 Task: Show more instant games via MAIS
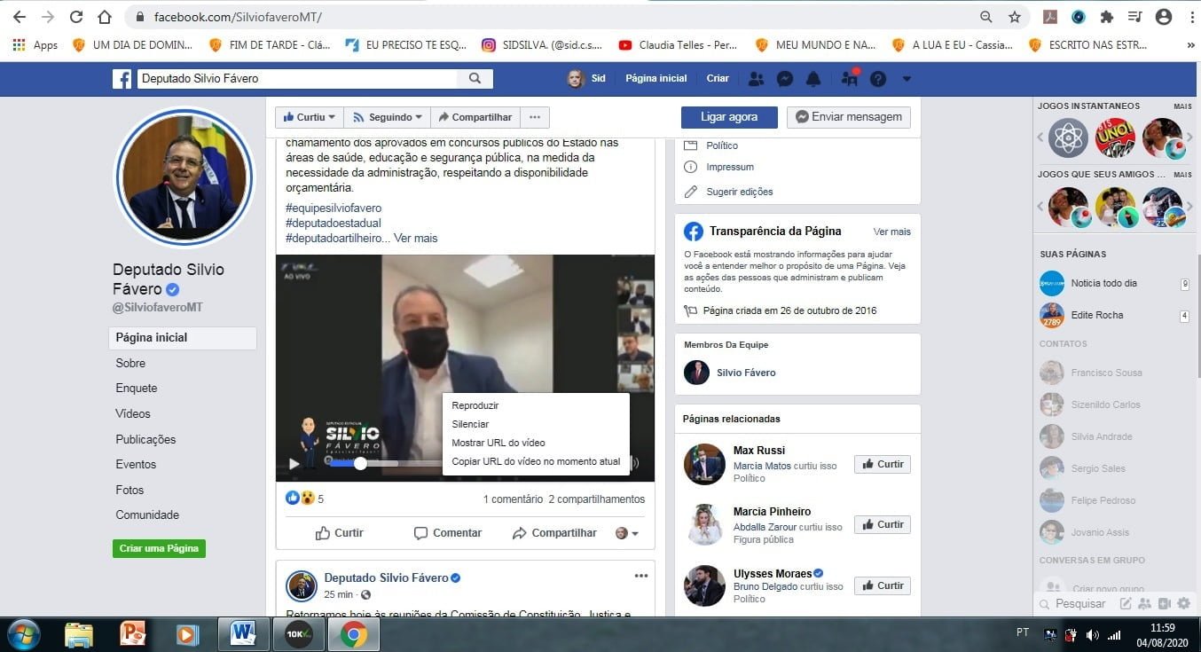[1182, 106]
